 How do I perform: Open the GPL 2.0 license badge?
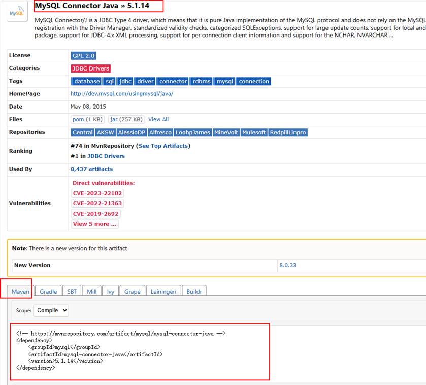click(x=83, y=56)
